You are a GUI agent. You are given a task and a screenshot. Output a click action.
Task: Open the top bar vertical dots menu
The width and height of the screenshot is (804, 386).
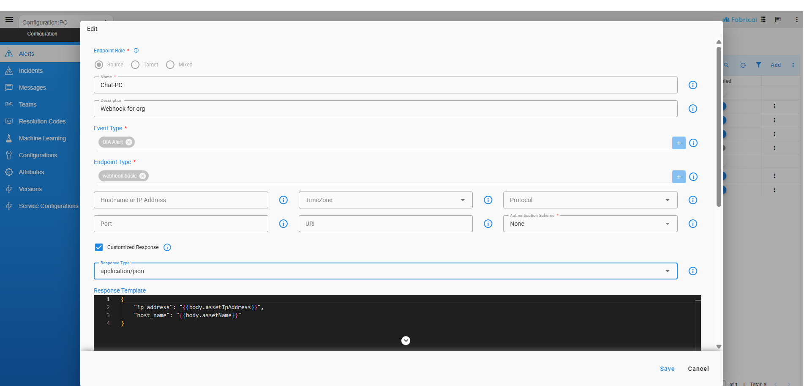click(796, 19)
